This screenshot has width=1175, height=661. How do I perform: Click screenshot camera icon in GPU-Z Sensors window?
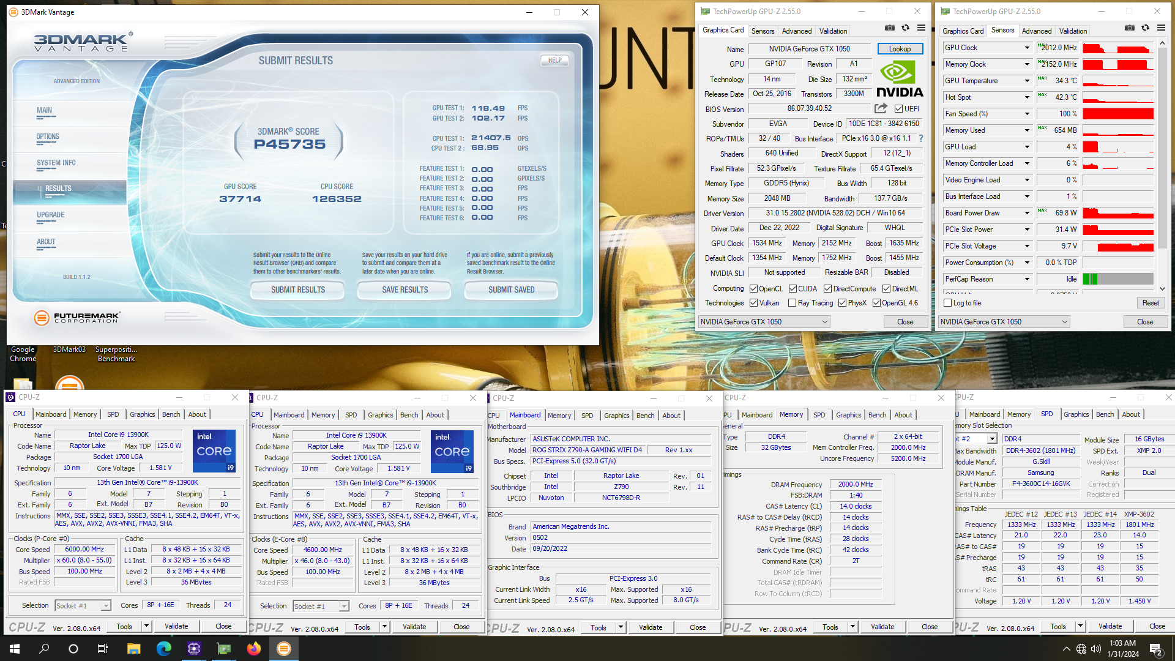(1130, 28)
